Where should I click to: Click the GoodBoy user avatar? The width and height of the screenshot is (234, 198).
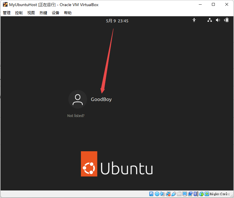78,99
